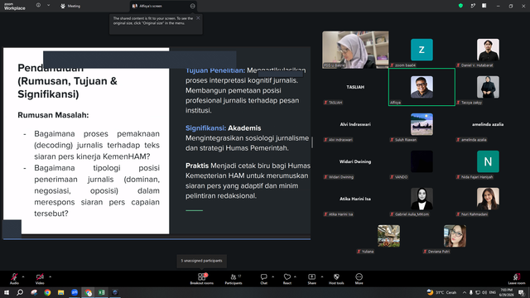Select Suluh Riawan participant tile
Viewport: 530px width, 298px height.
(422, 124)
